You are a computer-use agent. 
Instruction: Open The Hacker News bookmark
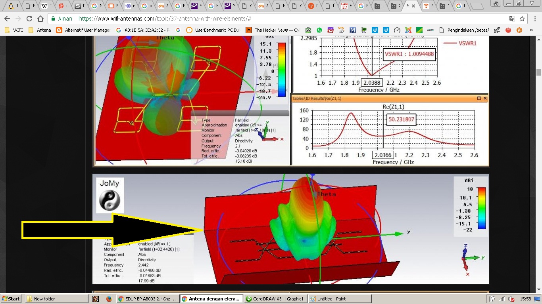tap(273, 30)
